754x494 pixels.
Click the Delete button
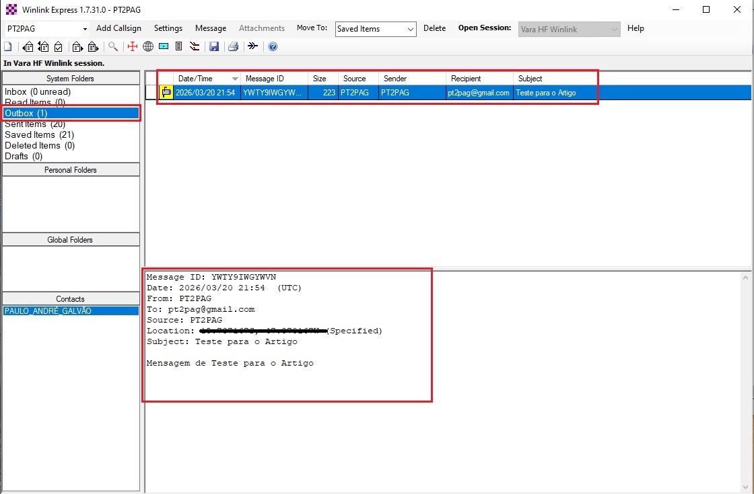coord(434,28)
